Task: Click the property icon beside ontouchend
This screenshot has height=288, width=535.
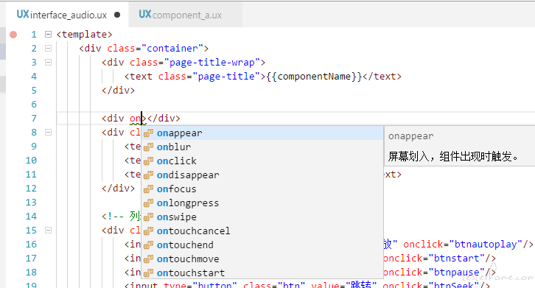Action: tap(148, 245)
